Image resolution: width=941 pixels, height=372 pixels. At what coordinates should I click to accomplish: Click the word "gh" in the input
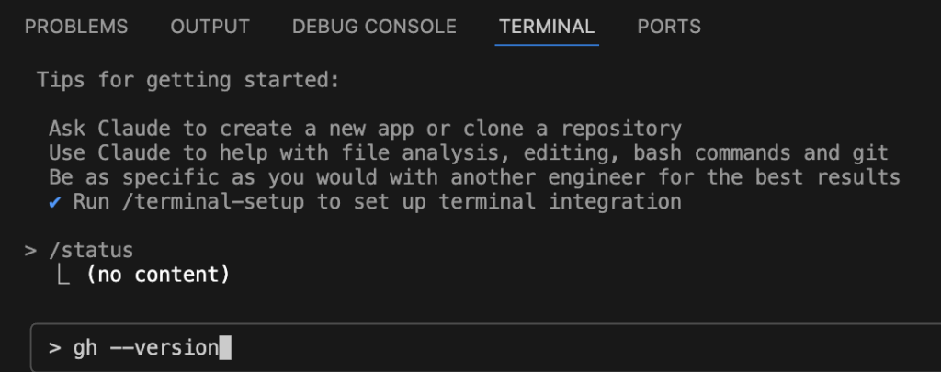click(85, 348)
